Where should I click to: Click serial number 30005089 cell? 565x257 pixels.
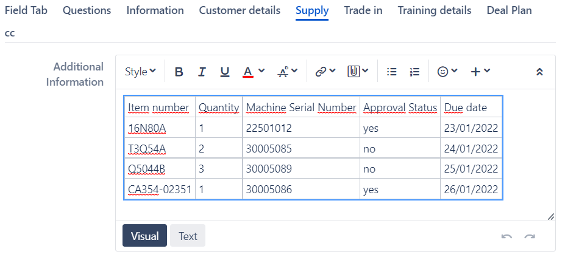pos(301,168)
